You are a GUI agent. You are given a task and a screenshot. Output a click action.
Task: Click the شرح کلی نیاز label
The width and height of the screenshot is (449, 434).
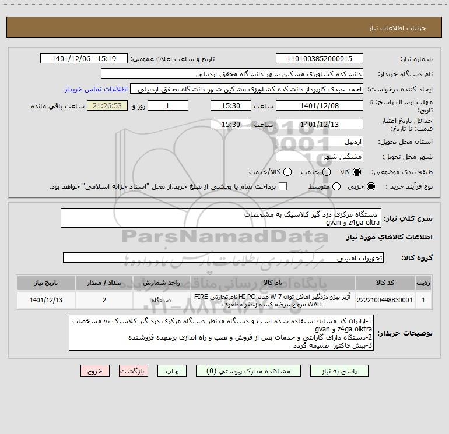pos(408,218)
